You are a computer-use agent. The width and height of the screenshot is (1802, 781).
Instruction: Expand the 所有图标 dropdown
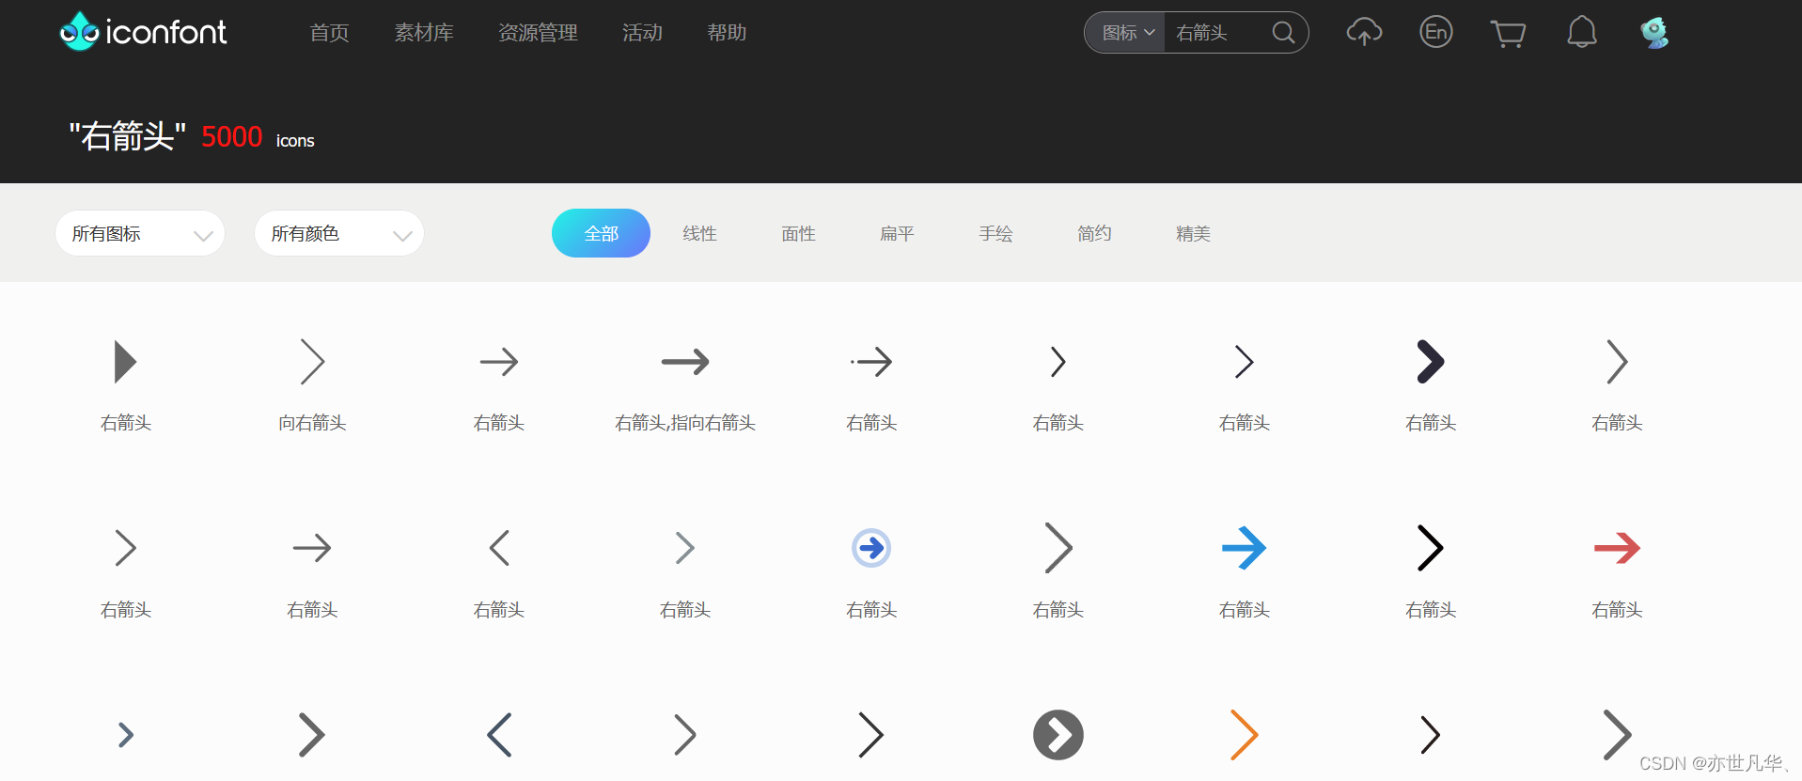(140, 233)
